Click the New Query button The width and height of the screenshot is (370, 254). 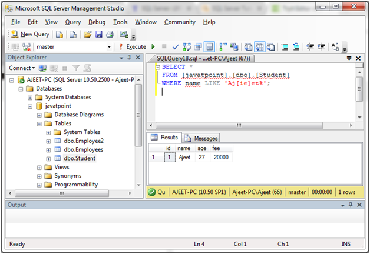click(30, 34)
